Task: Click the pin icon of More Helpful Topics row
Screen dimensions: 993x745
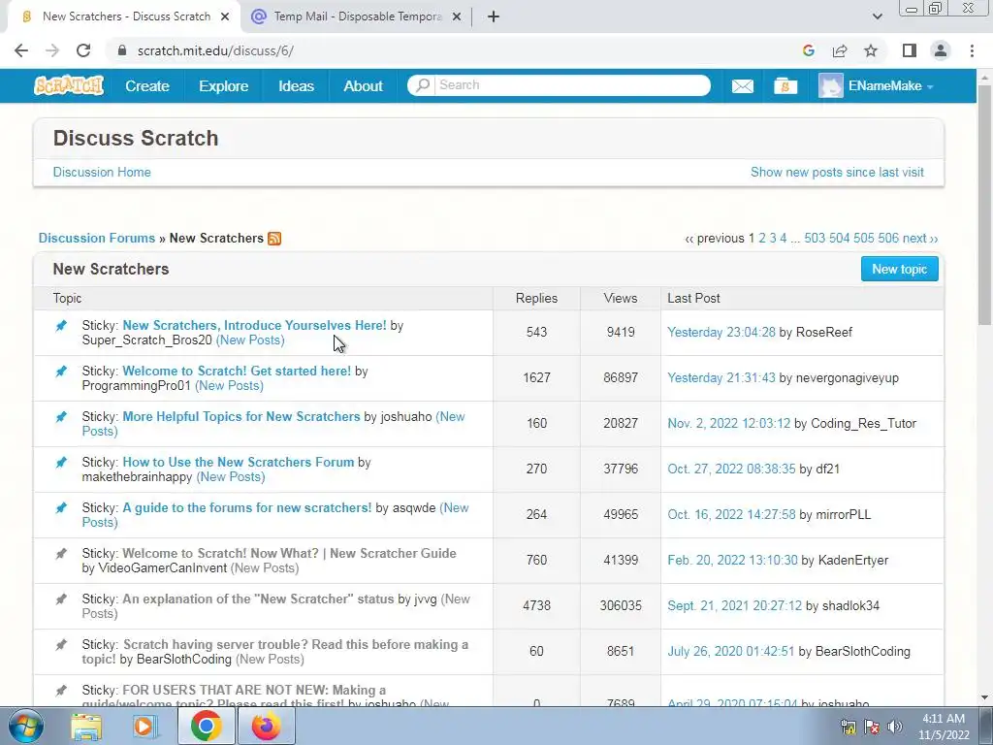Action: (61, 417)
